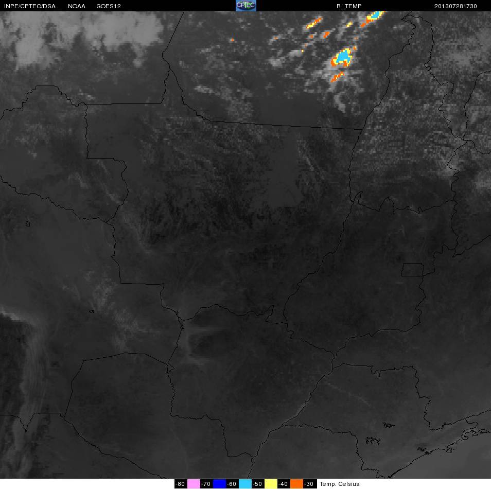
Task: Click the R_TEMP product label
Action: click(x=349, y=6)
